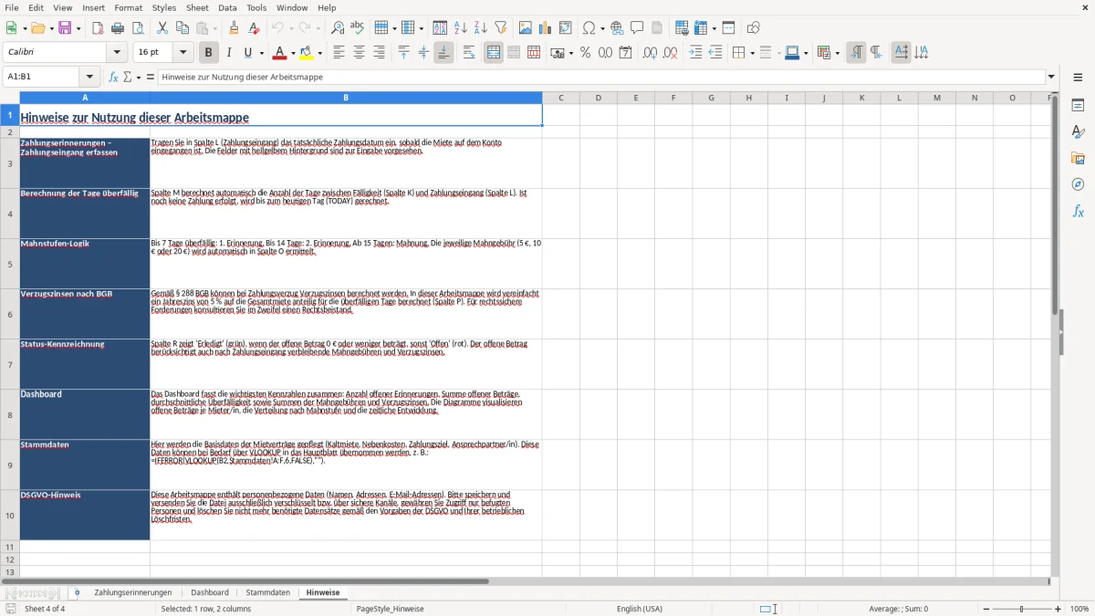
Task: Expand the Name Box dropdown
Action: [x=89, y=77]
